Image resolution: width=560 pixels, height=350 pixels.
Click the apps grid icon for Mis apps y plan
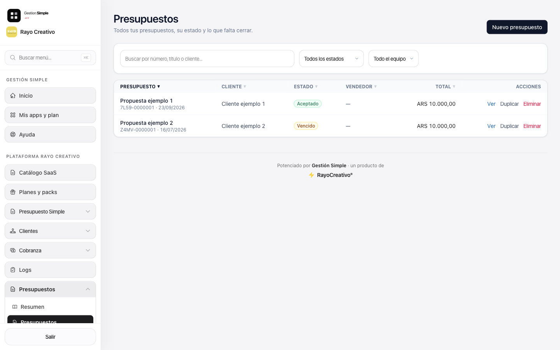click(x=13, y=115)
